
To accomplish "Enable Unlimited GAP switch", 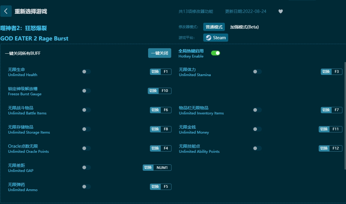I will [x=86, y=168].
